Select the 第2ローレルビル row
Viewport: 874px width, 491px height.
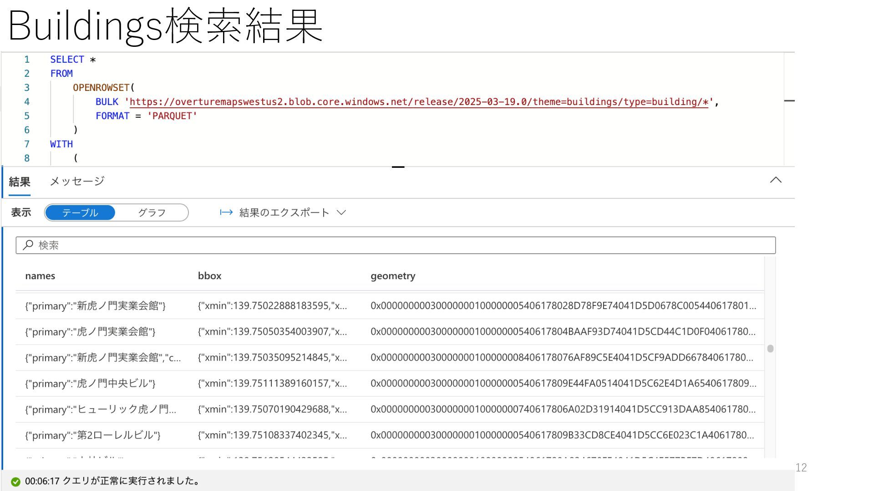93,435
